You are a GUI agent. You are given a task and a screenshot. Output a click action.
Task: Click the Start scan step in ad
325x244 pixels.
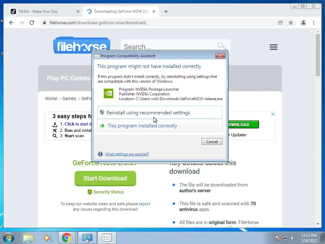[72, 136]
